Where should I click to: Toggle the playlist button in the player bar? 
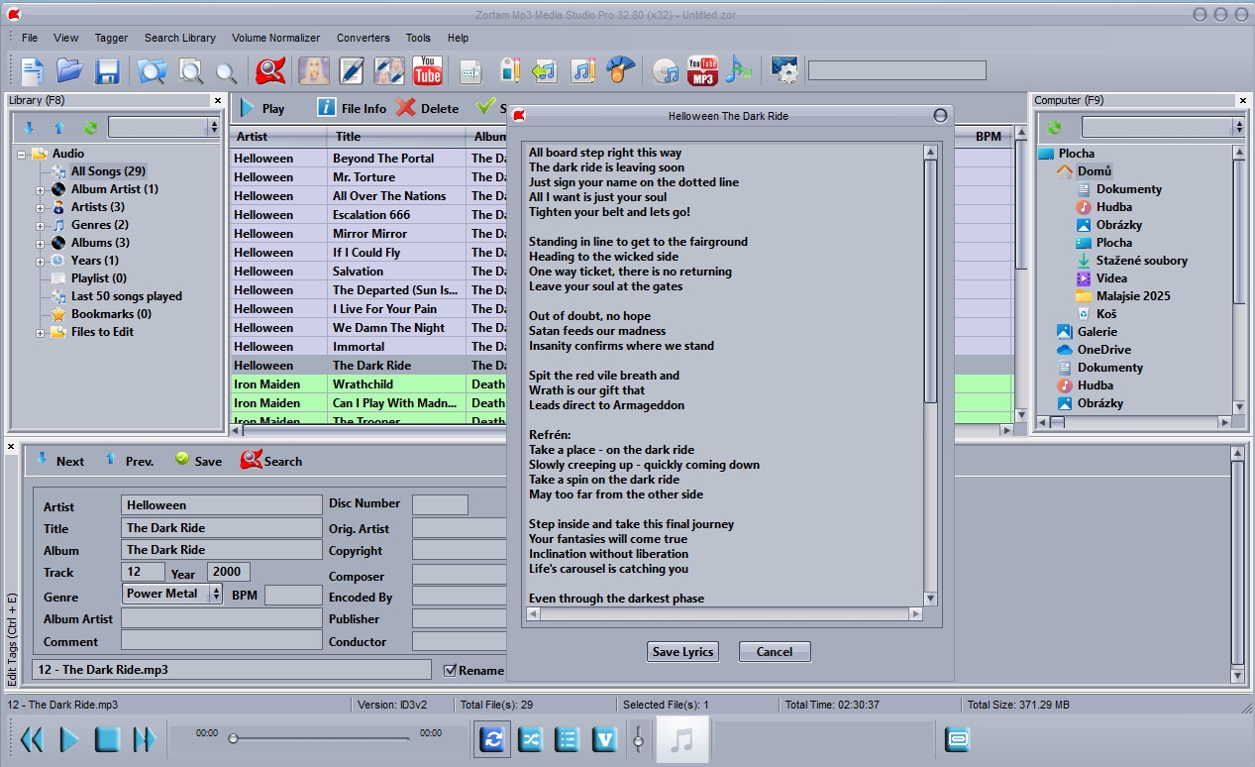click(x=568, y=739)
